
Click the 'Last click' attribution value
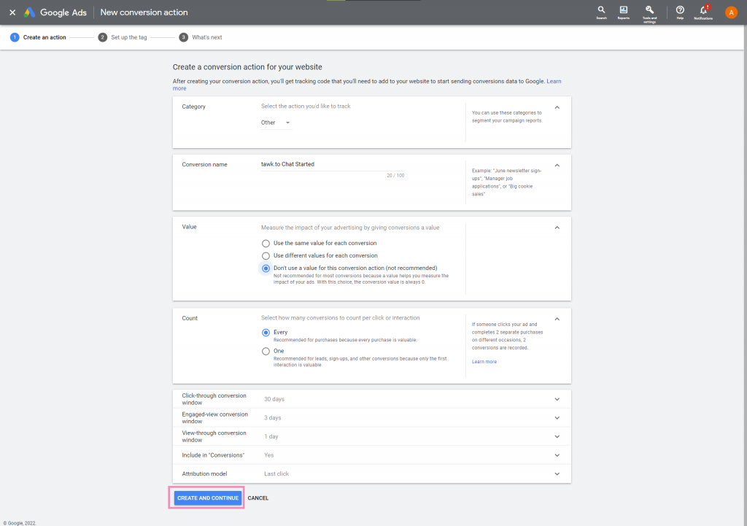click(x=276, y=473)
